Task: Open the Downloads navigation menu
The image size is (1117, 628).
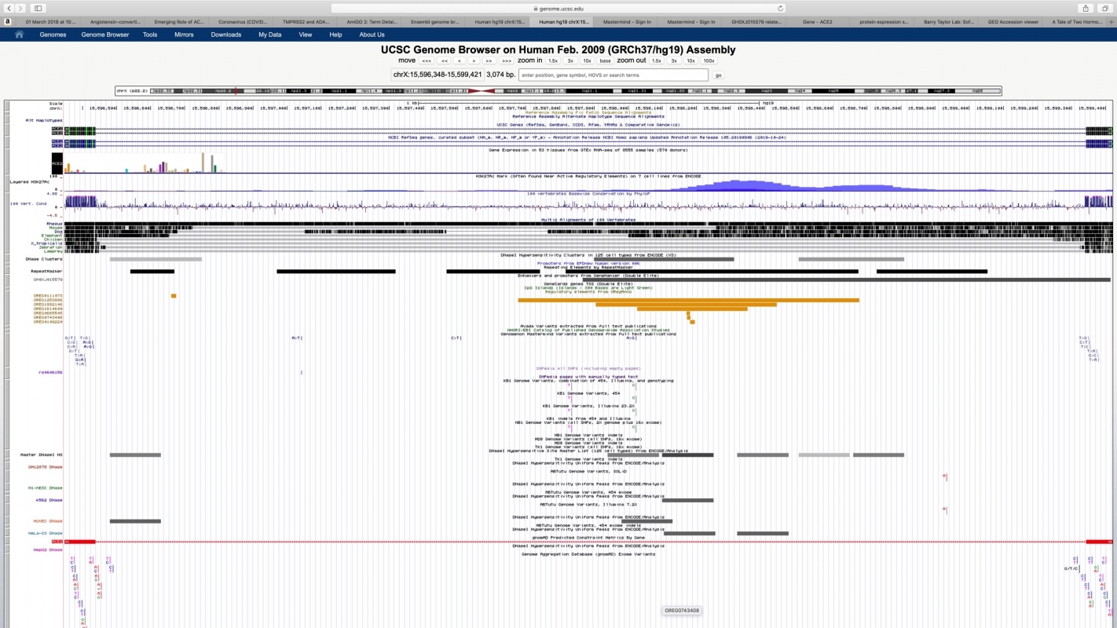Action: (226, 35)
